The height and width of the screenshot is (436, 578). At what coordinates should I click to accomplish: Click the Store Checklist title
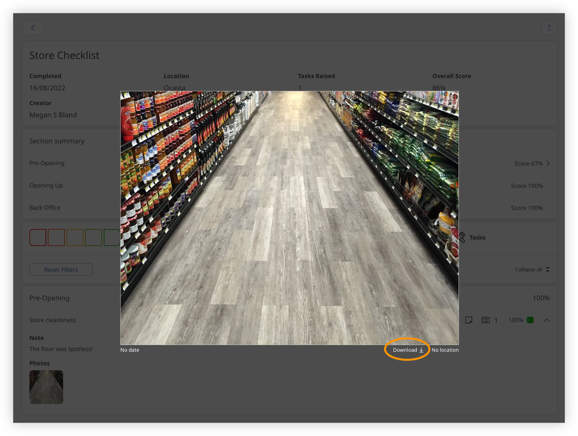(x=64, y=55)
